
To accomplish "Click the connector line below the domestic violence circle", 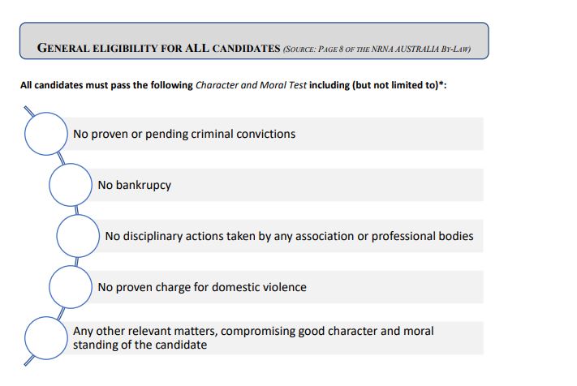I will pyautogui.click(x=61, y=314).
